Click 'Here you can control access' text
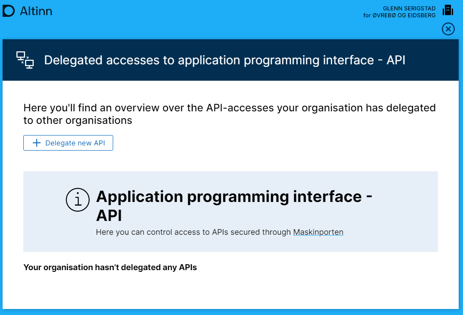The height and width of the screenshot is (315, 463). (193, 232)
